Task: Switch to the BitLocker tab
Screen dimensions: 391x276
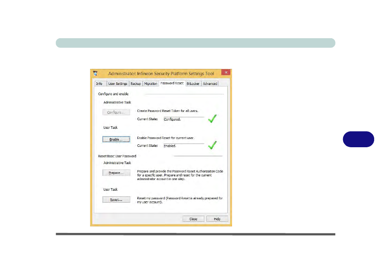Action: coord(193,84)
